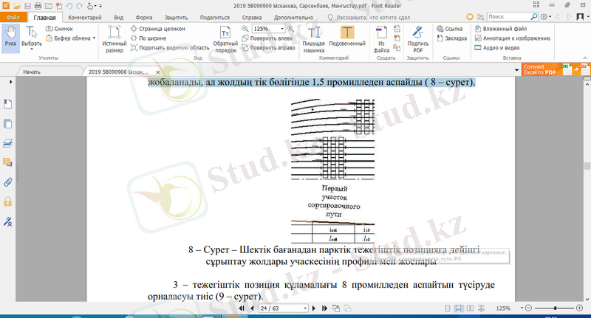Open the Attachments paperclip panel
Image resolution: width=591 pixels, height=318 pixels.
point(7,182)
